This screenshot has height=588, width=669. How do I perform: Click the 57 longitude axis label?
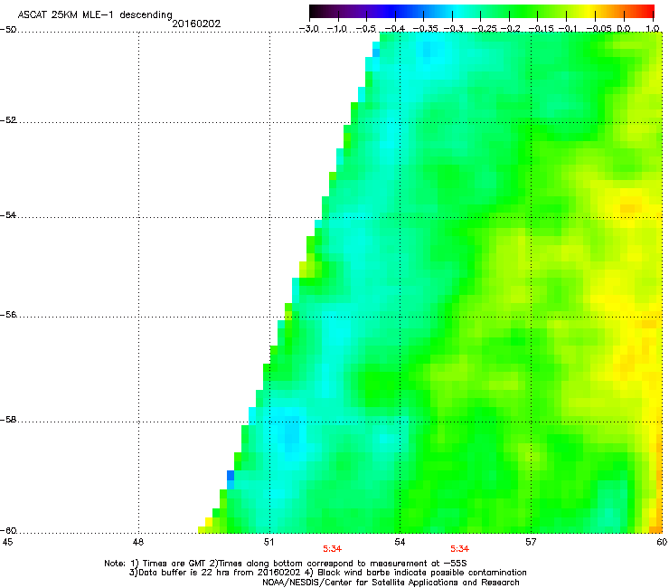point(531,542)
